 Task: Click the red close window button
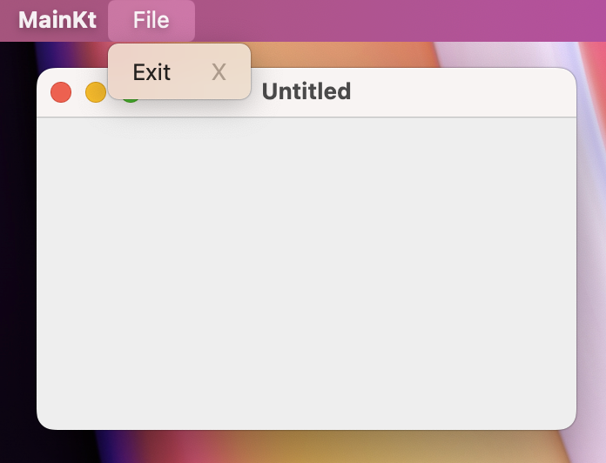point(61,91)
